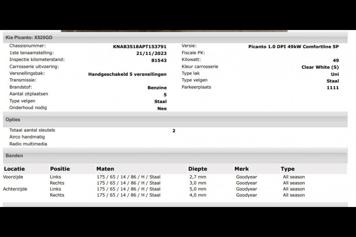
Task: Select the "Nee" maintenance value
Action: (162, 108)
